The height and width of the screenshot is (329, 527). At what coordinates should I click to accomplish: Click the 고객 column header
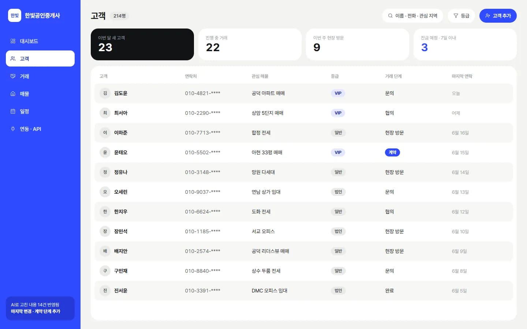pyautogui.click(x=104, y=76)
